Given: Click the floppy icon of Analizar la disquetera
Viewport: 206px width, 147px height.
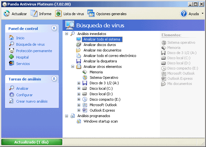Looking at the screenshot, I should [x=79, y=61].
